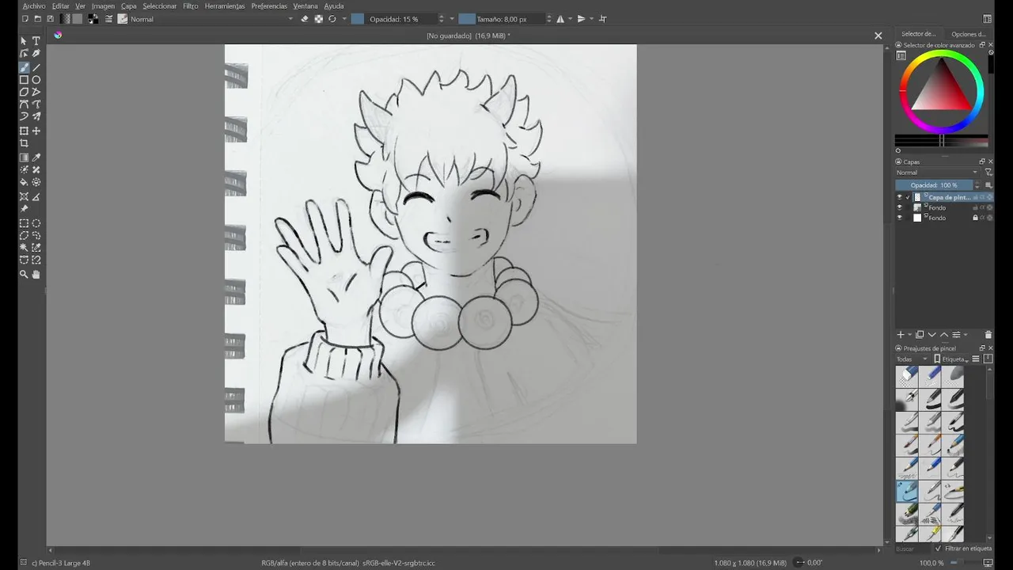Add a new paint layer with plus
The height and width of the screenshot is (570, 1013).
900,335
